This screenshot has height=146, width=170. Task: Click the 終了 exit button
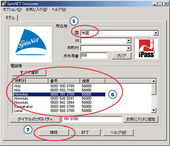(85, 132)
